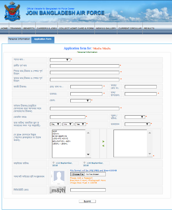Click the passport photo placeholder silhouette
The width and height of the screenshot is (172, 210).
59,176
